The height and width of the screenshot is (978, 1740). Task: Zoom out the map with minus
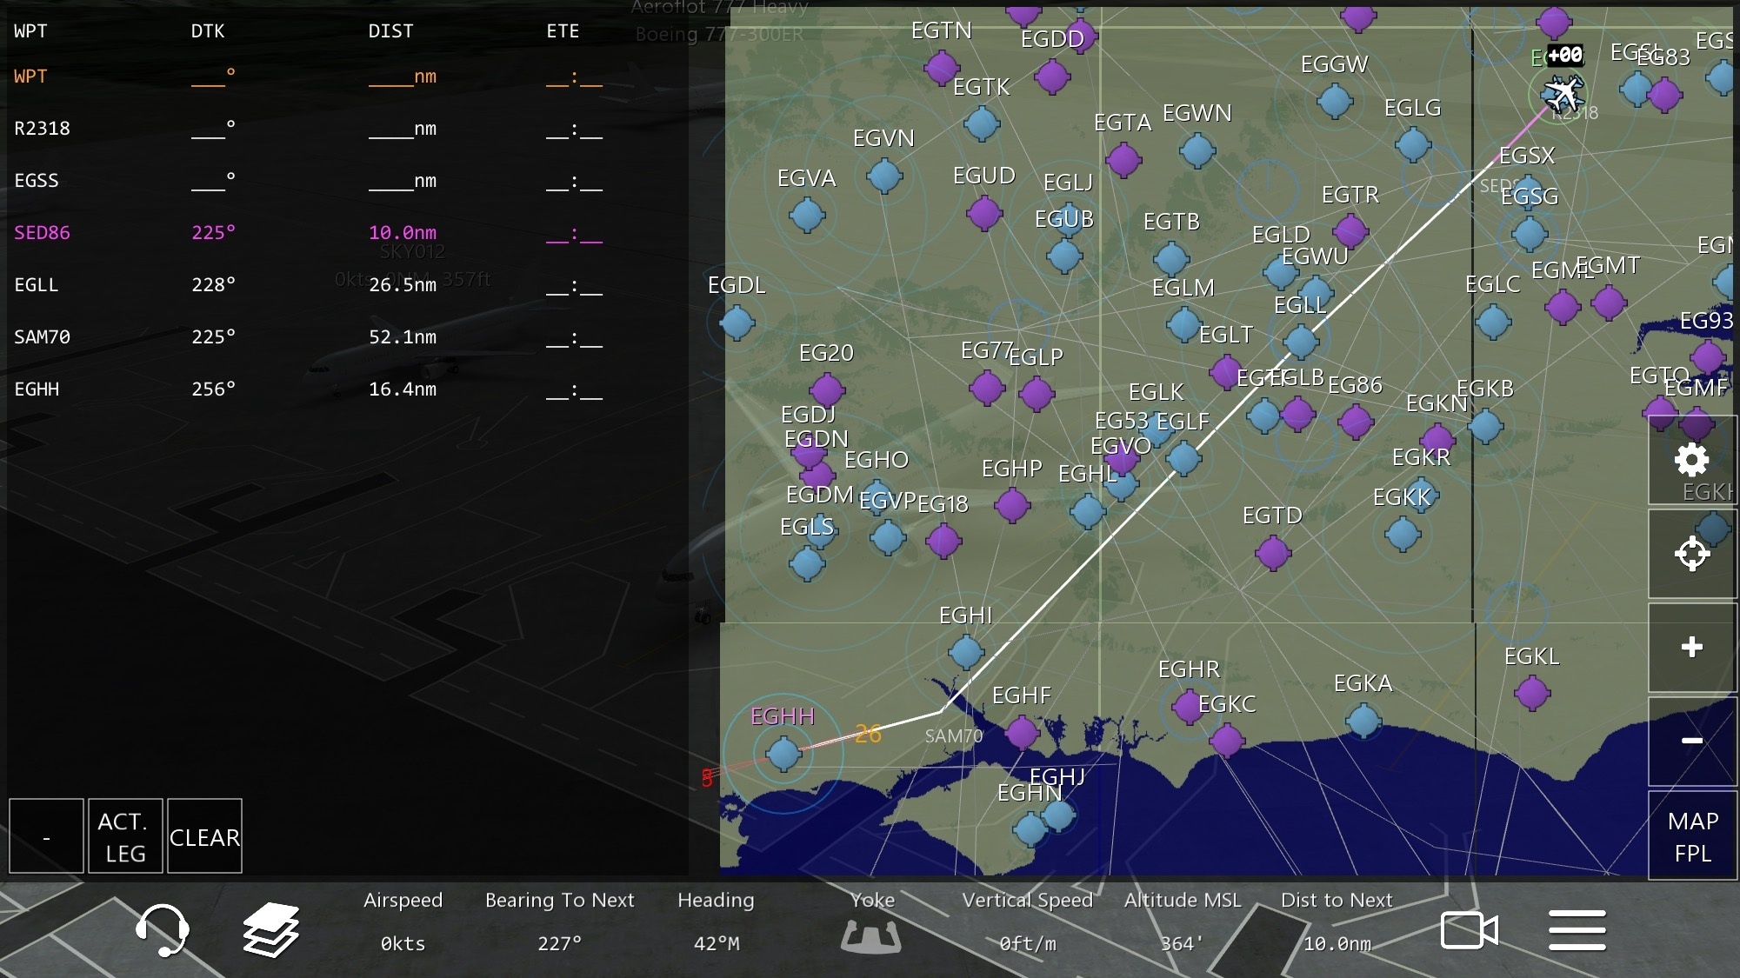tap(1691, 741)
